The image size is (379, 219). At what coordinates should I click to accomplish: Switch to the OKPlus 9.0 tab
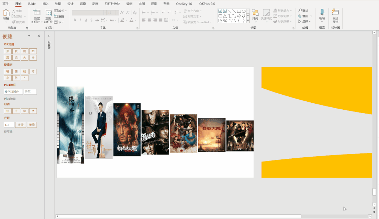(207, 4)
